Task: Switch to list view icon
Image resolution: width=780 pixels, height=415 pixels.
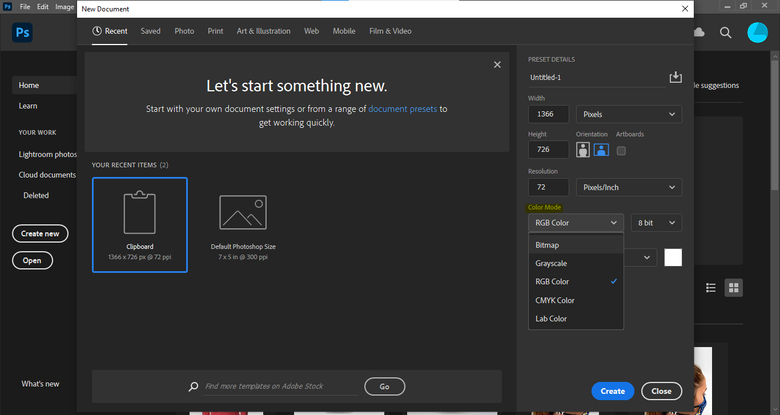Action: pyautogui.click(x=711, y=288)
